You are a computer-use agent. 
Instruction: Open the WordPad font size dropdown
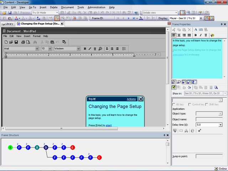point(50,48)
